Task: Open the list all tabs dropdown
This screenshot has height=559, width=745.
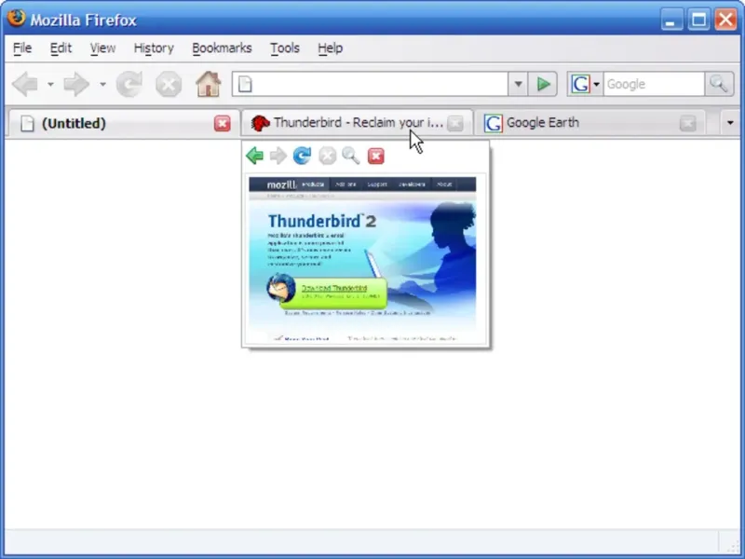Action: click(x=730, y=123)
